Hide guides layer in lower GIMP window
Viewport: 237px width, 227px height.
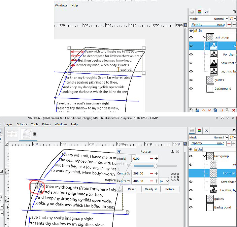point(191,199)
